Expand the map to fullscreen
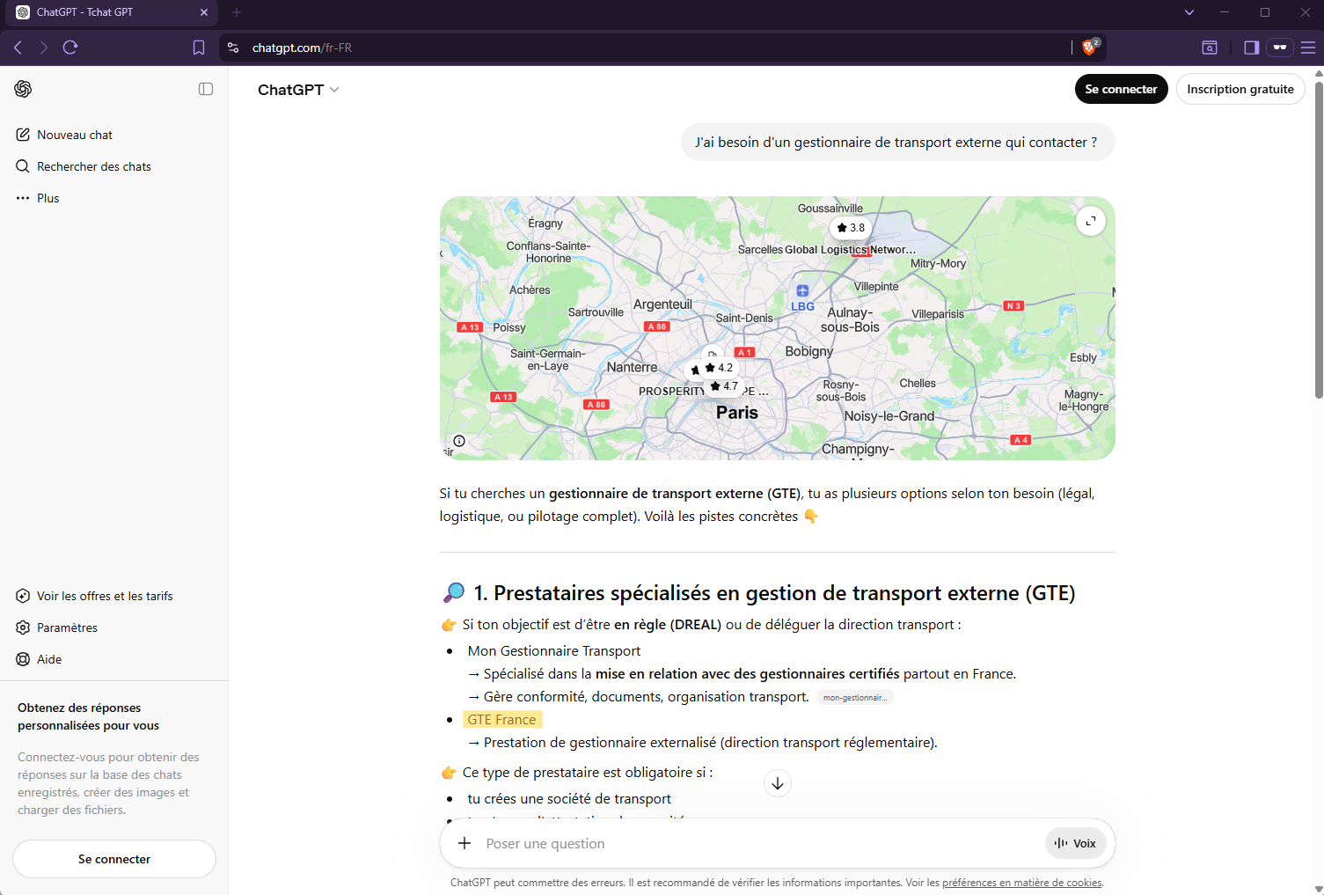The height and width of the screenshot is (895, 1324). [1091, 221]
